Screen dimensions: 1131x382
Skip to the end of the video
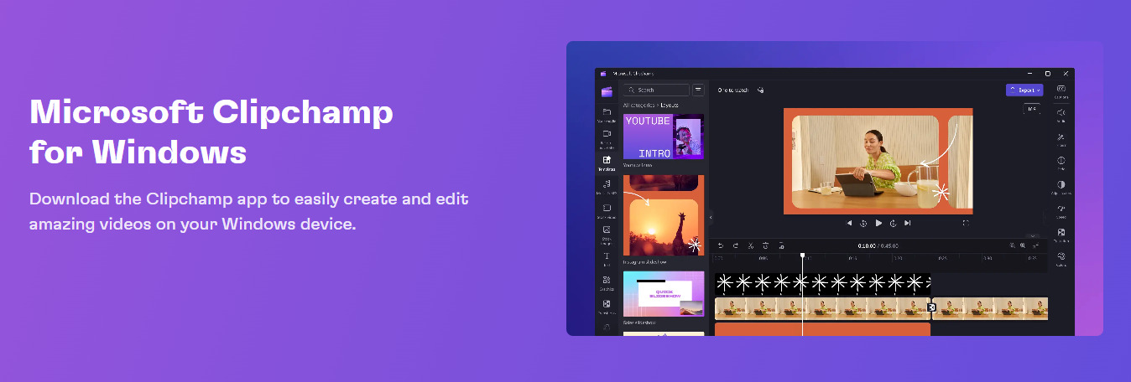[908, 223]
